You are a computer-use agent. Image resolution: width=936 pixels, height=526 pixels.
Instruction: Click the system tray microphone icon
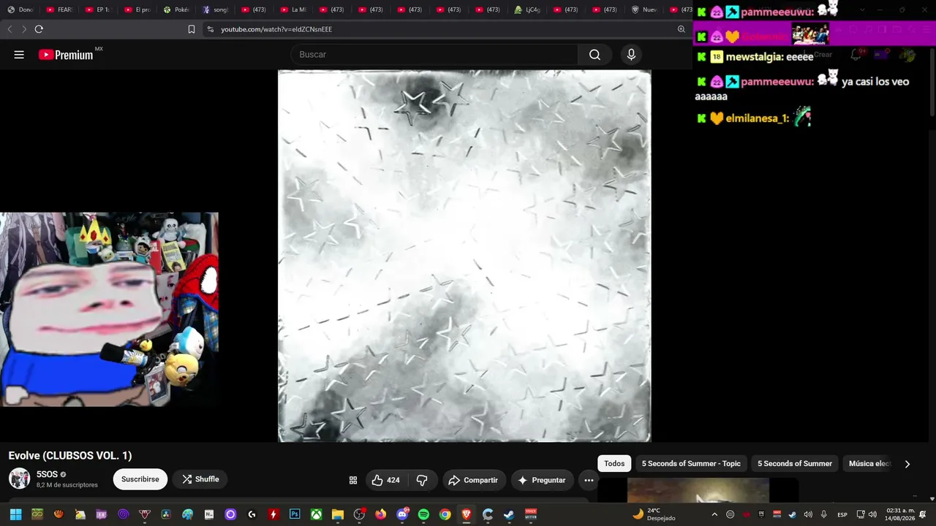(x=823, y=514)
